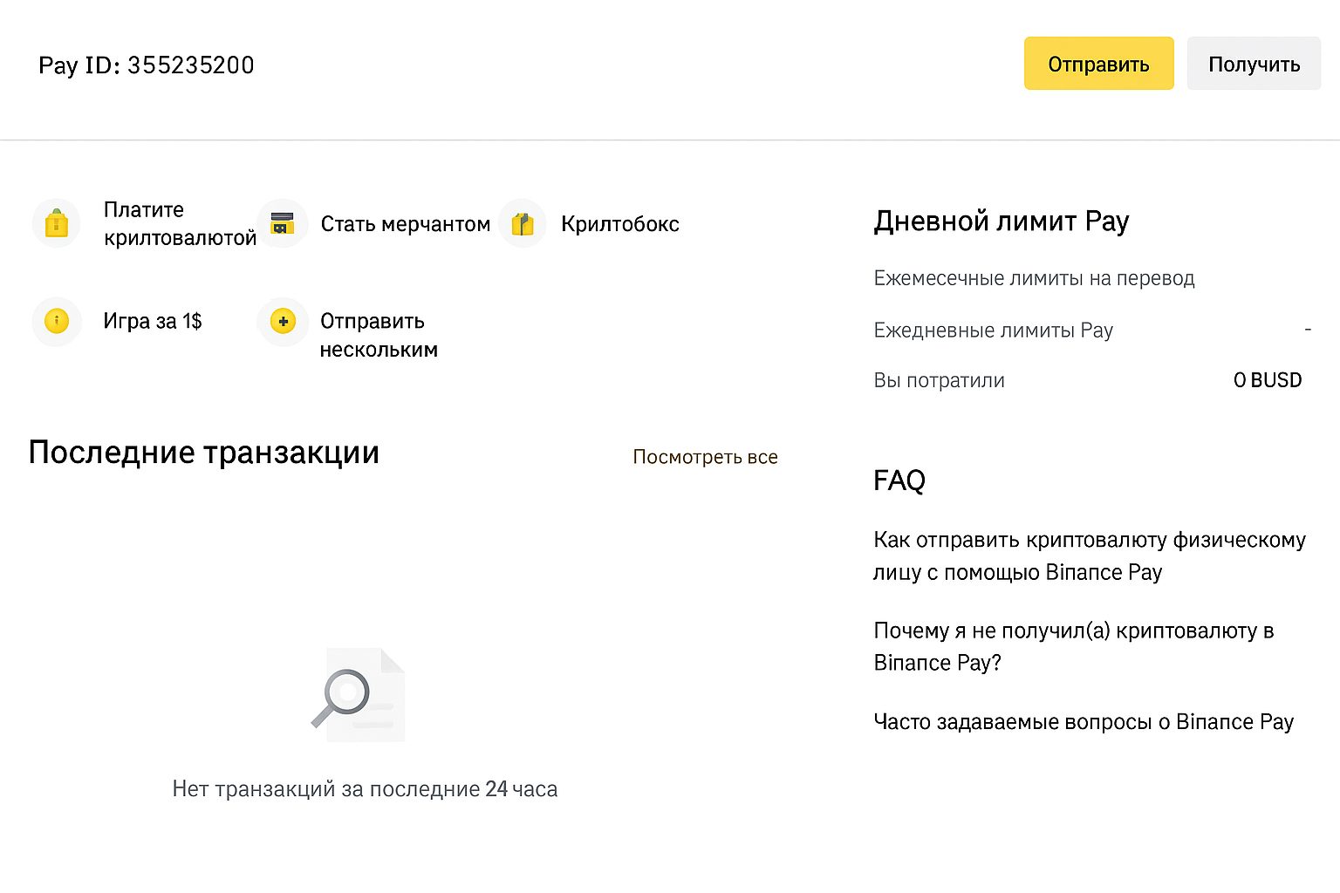Open FAQ Почему я не получил(а) криптовалюту
Viewport: 1340px width, 893px height.
point(1074,646)
